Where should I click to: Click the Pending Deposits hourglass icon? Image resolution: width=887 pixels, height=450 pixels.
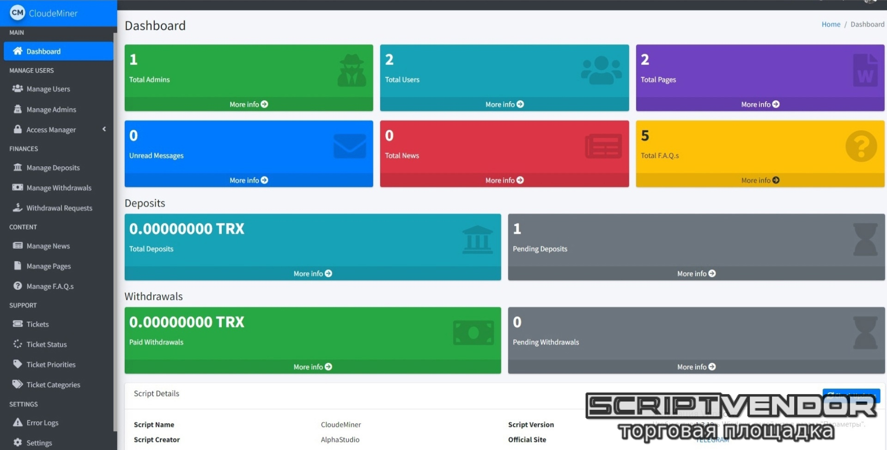click(x=865, y=240)
